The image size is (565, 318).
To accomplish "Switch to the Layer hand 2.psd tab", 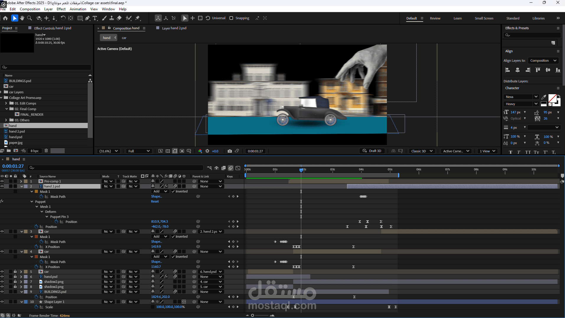I will [x=174, y=28].
